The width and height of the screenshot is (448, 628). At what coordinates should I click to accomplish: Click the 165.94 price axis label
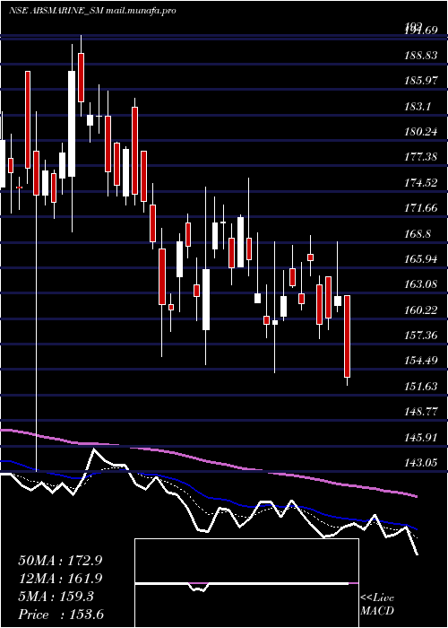click(421, 259)
